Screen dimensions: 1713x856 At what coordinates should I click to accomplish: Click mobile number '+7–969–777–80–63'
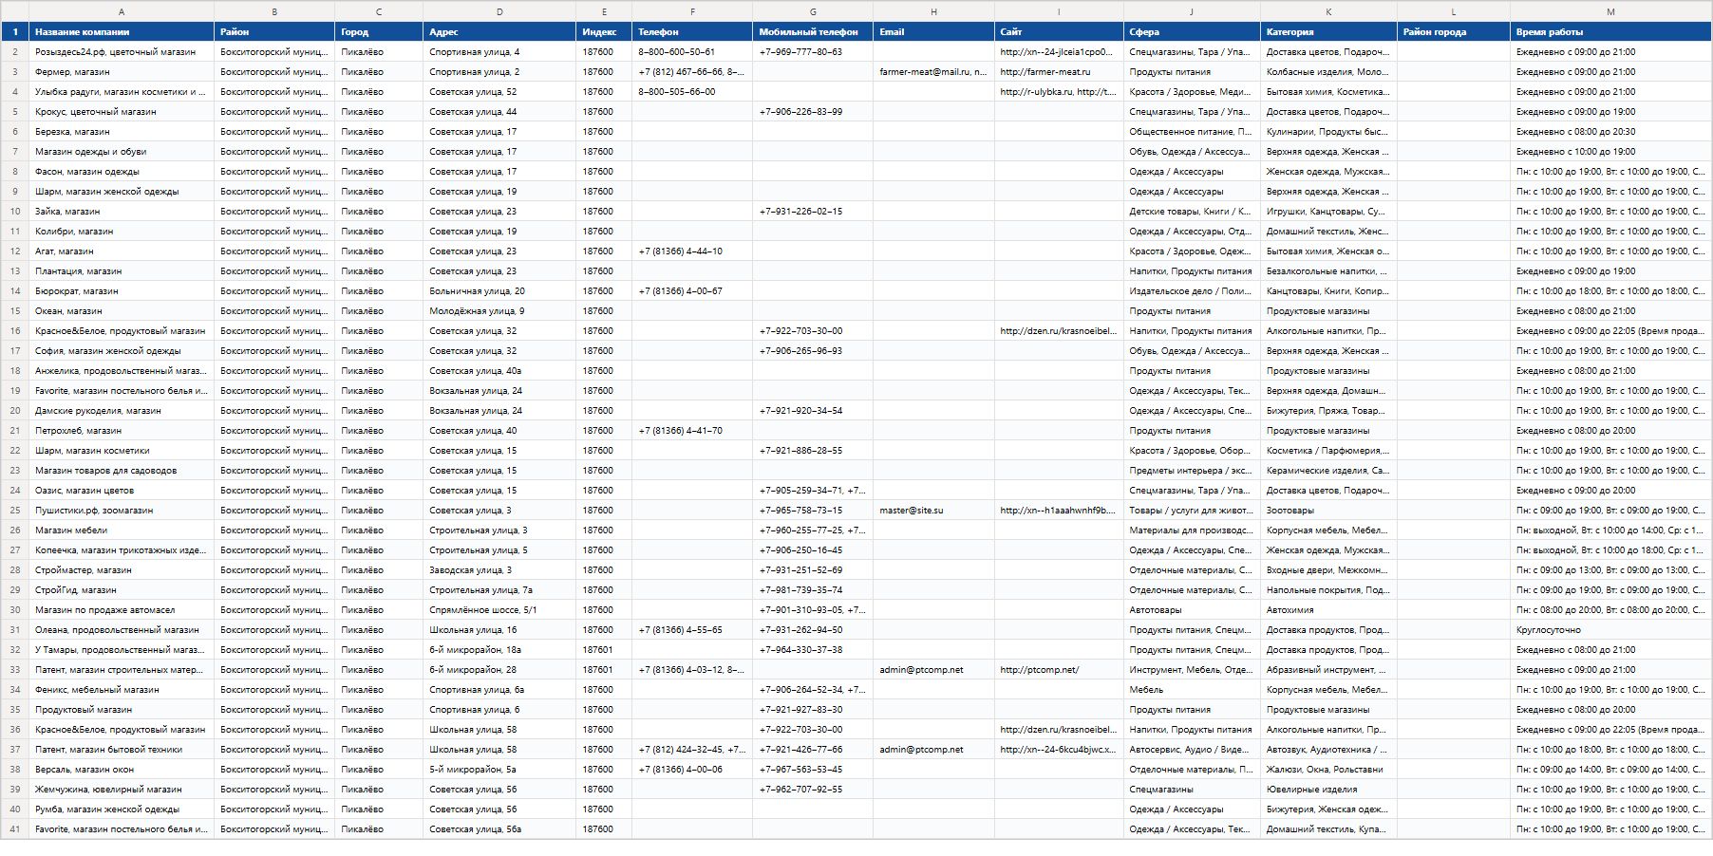pos(813,52)
